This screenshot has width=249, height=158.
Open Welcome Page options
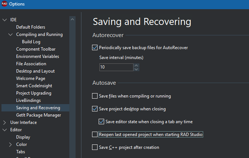[x=31, y=78]
